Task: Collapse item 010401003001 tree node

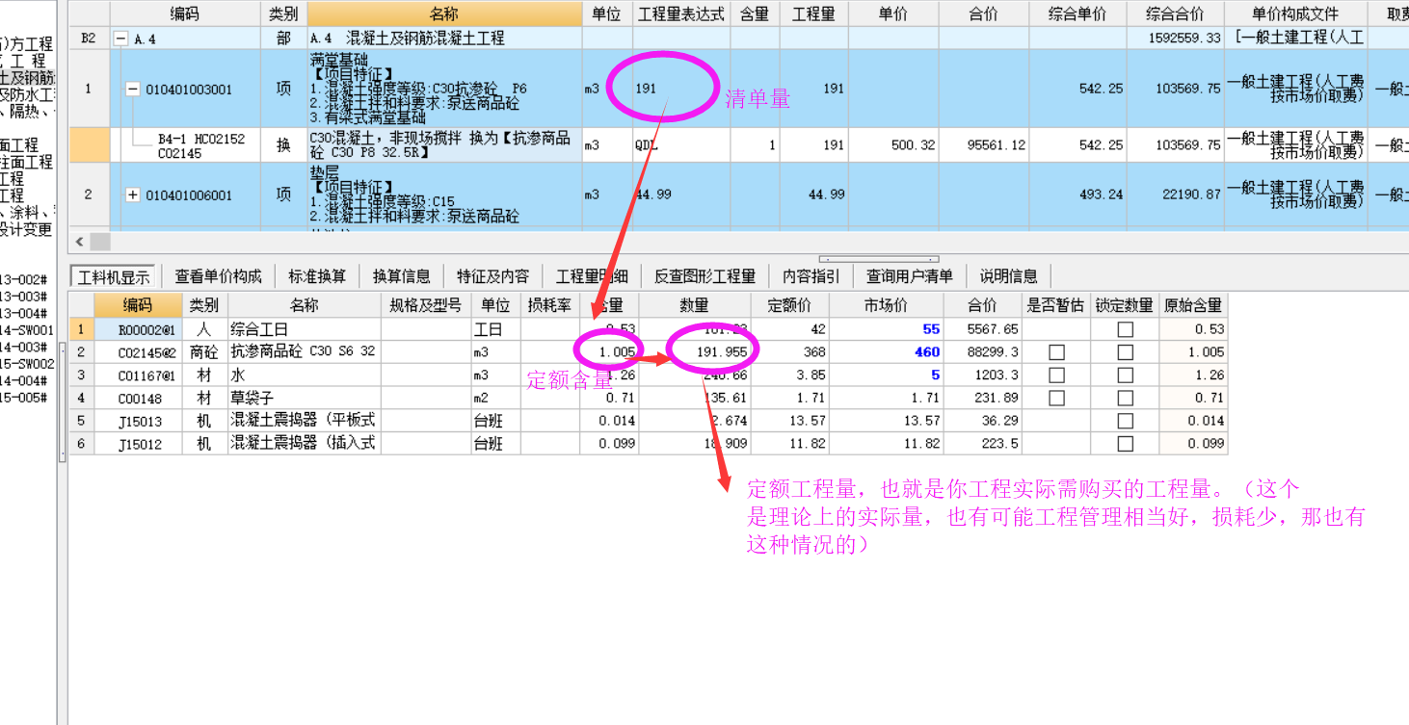Action: [133, 90]
